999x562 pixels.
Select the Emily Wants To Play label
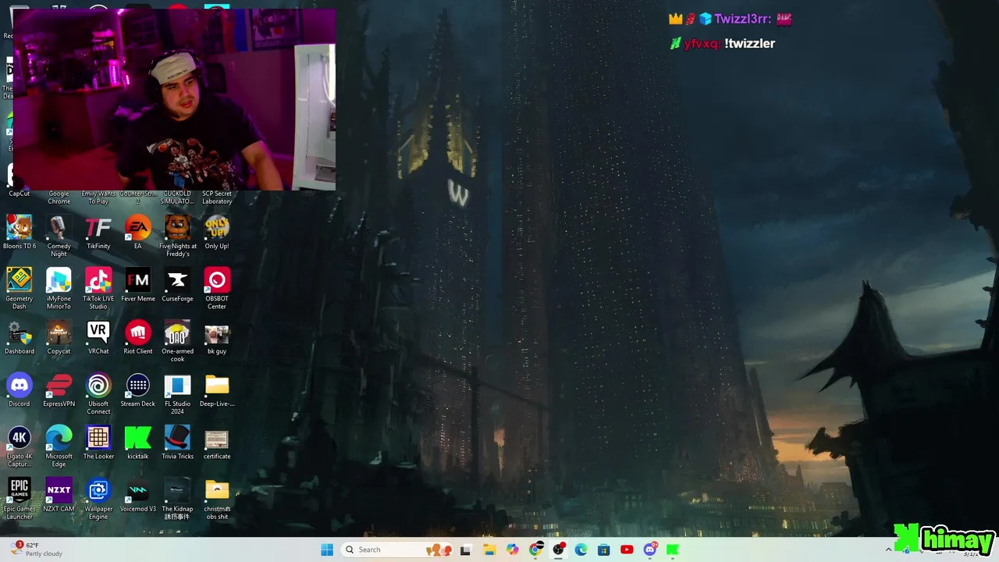(x=98, y=197)
